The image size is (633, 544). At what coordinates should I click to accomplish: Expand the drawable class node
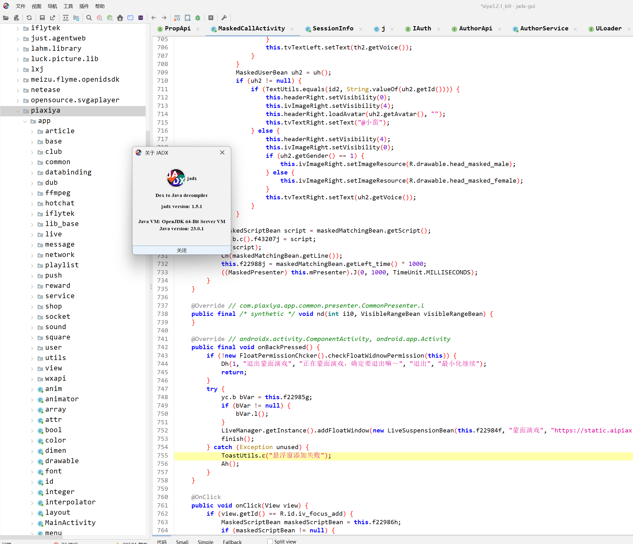(32, 462)
